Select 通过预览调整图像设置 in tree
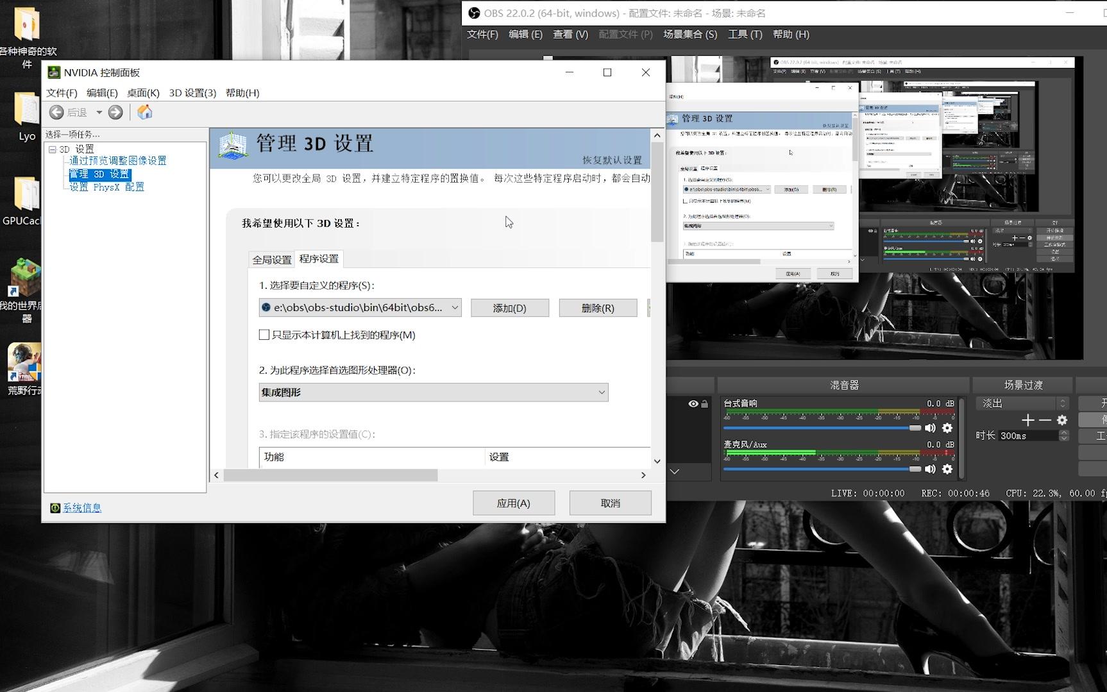Screen dimensions: 1107x692 (118, 161)
